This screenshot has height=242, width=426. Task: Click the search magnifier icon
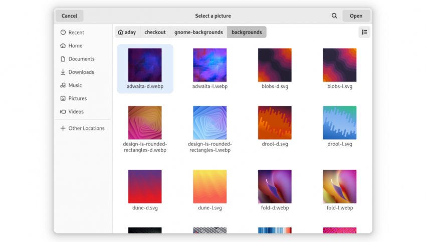(334, 16)
